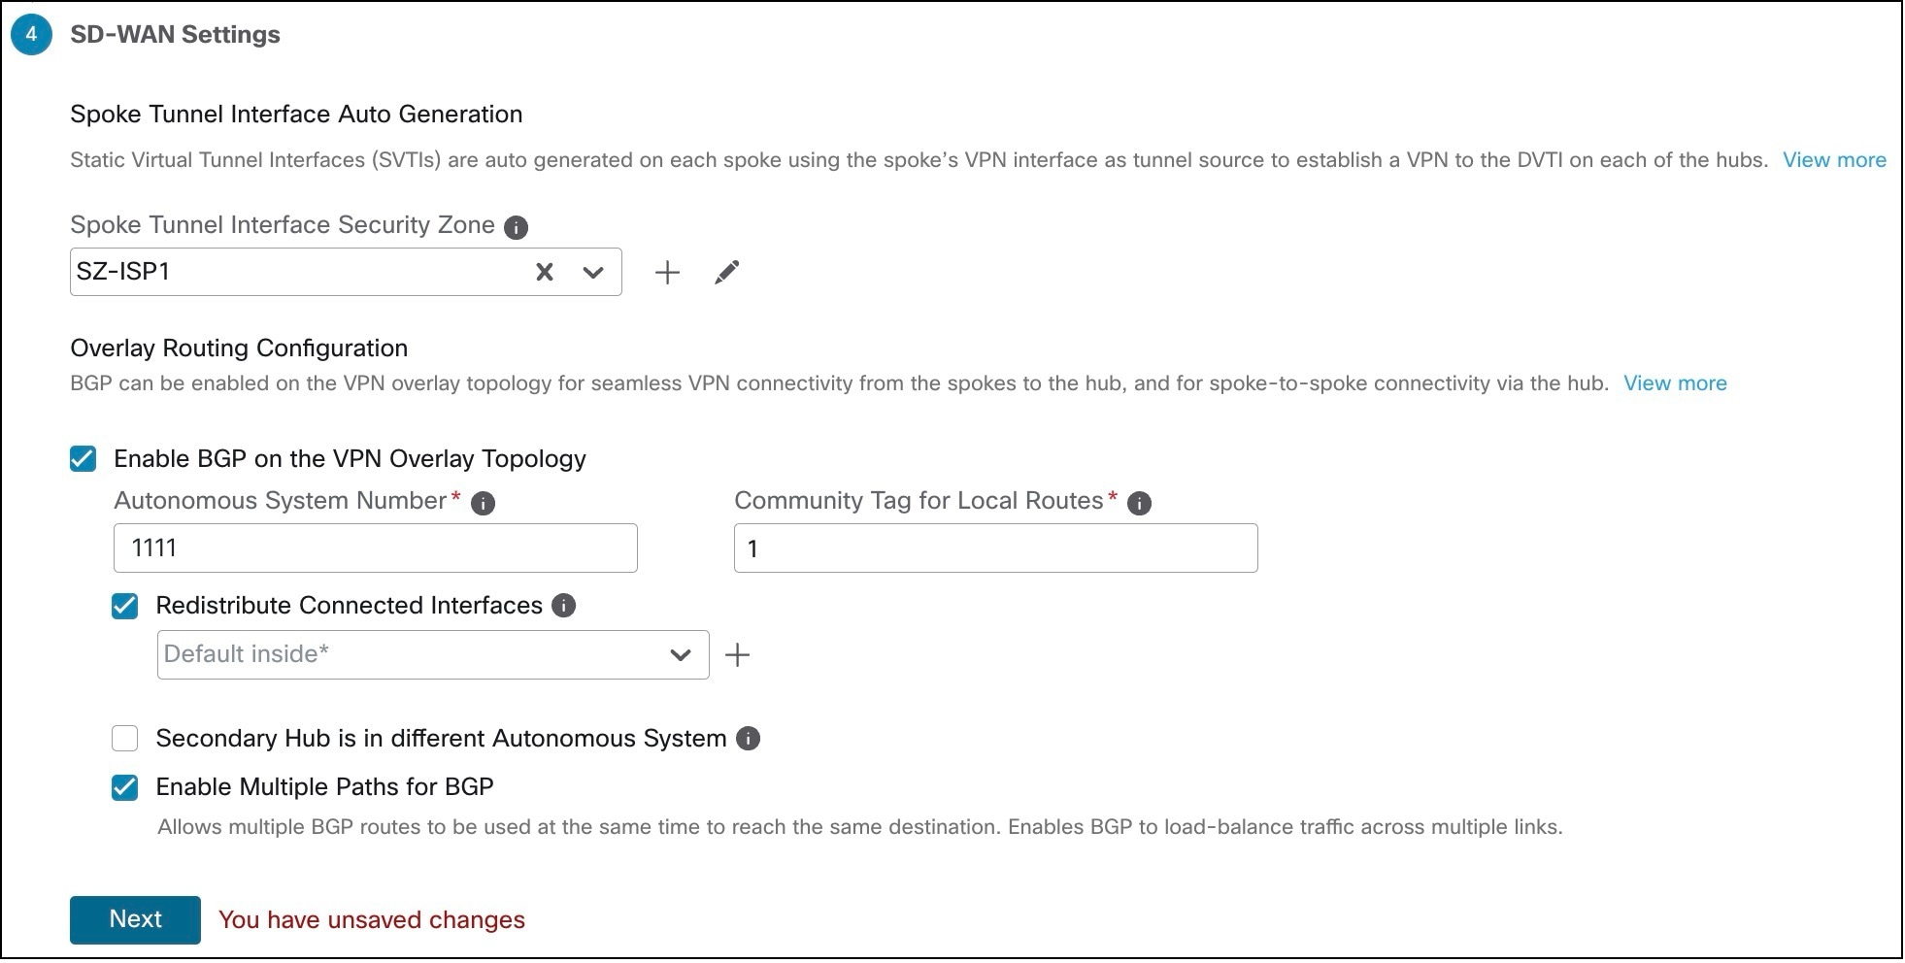
Task: Open View more about SVTI auto generation
Action: 1833,159
